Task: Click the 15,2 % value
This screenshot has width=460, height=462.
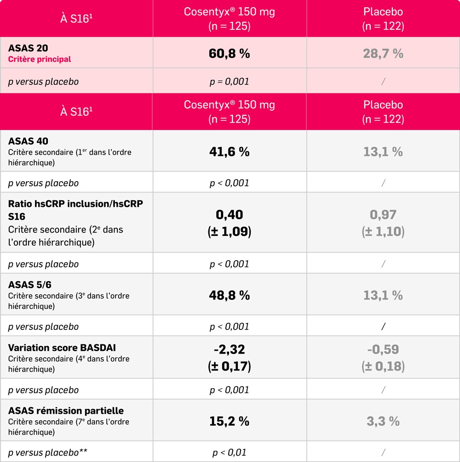Action: pyautogui.click(x=230, y=421)
